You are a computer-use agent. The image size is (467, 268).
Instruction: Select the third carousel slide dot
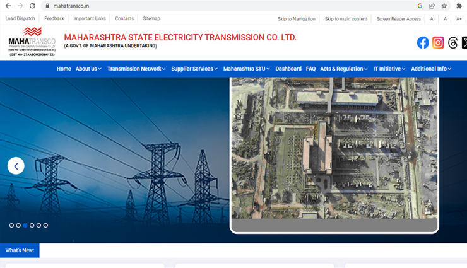(25, 225)
